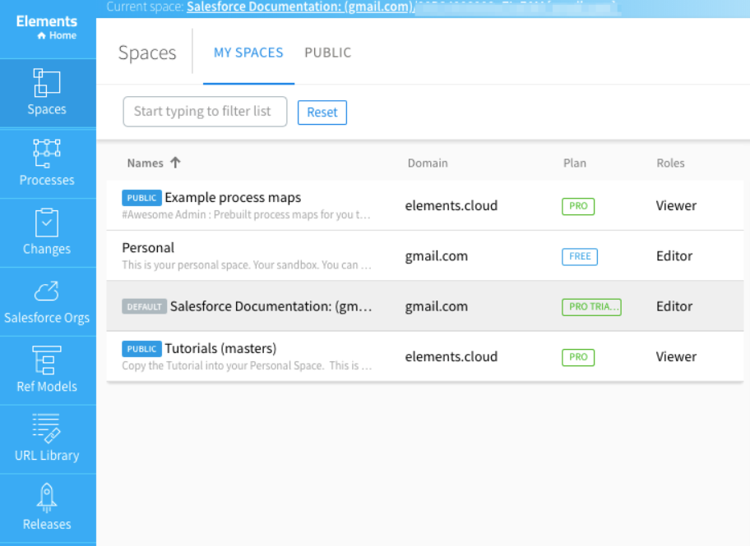This screenshot has height=546, width=750.
Task: Toggle sort order via Names arrow
Action: 175,163
